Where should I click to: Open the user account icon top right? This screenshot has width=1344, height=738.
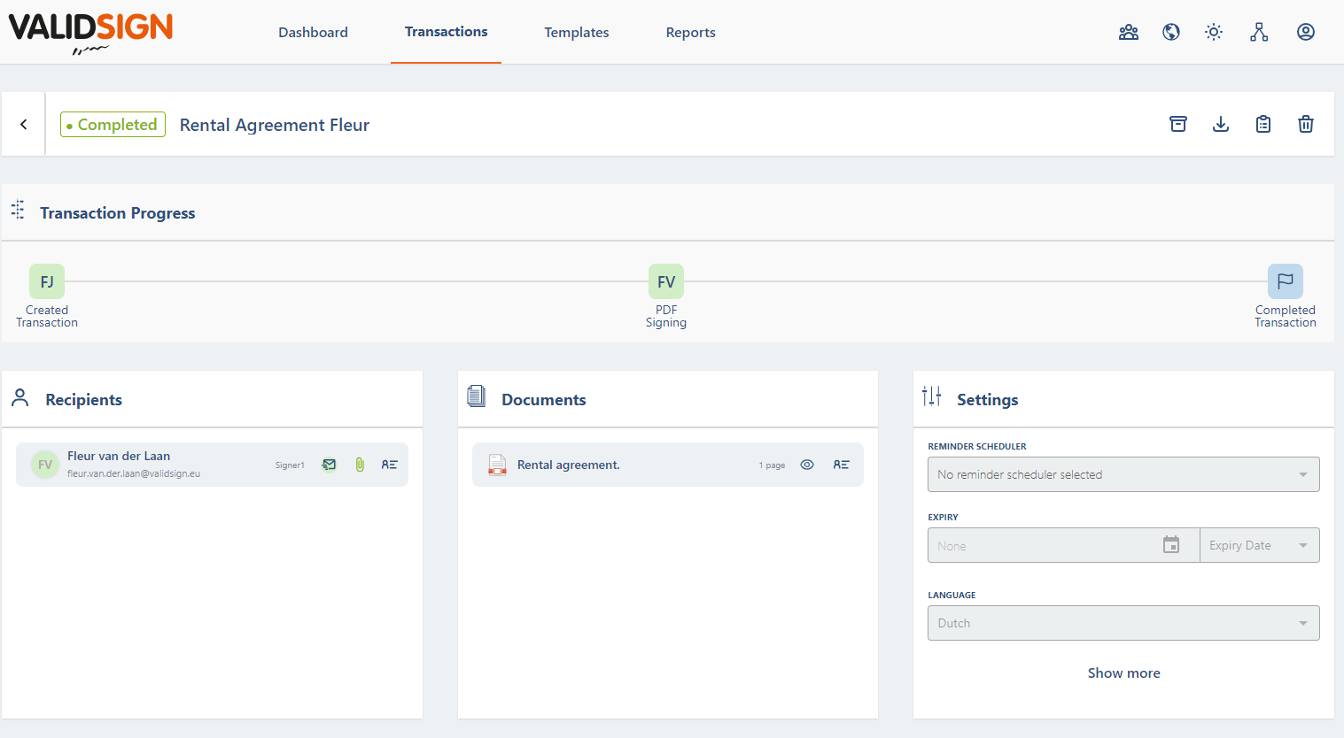tap(1306, 32)
